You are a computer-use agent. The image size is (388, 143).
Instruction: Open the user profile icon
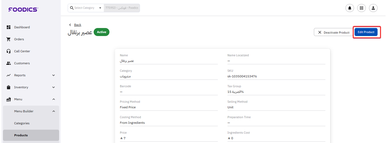coord(373,8)
